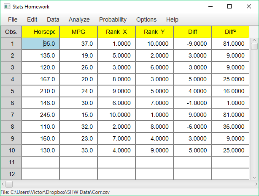
Task: Close the Stats Homework window
Action: point(249,6)
